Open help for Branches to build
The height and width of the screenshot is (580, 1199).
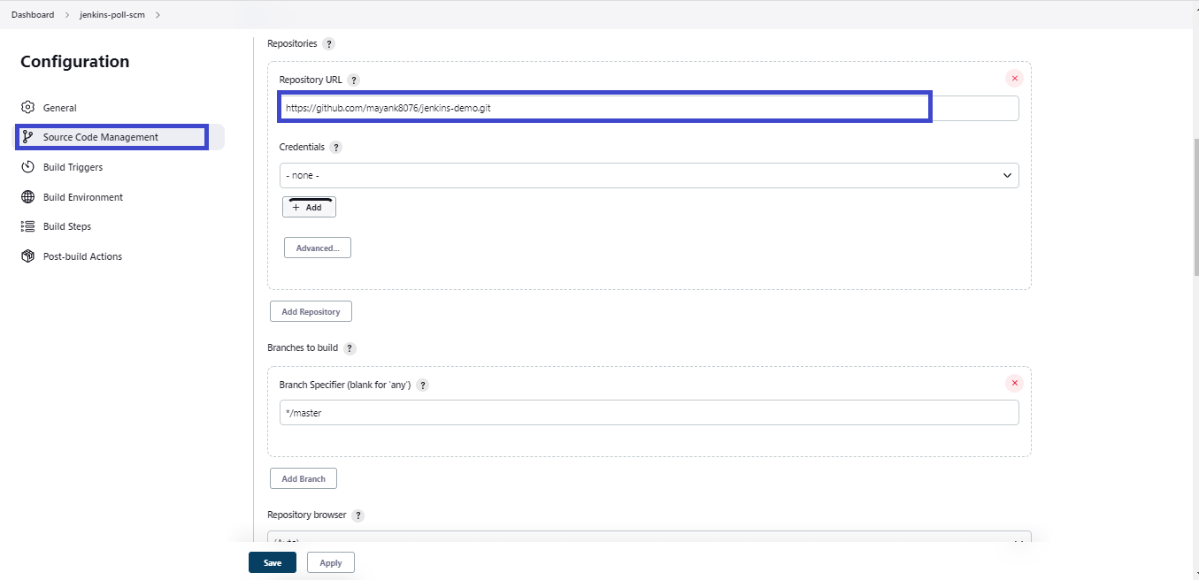[350, 348]
